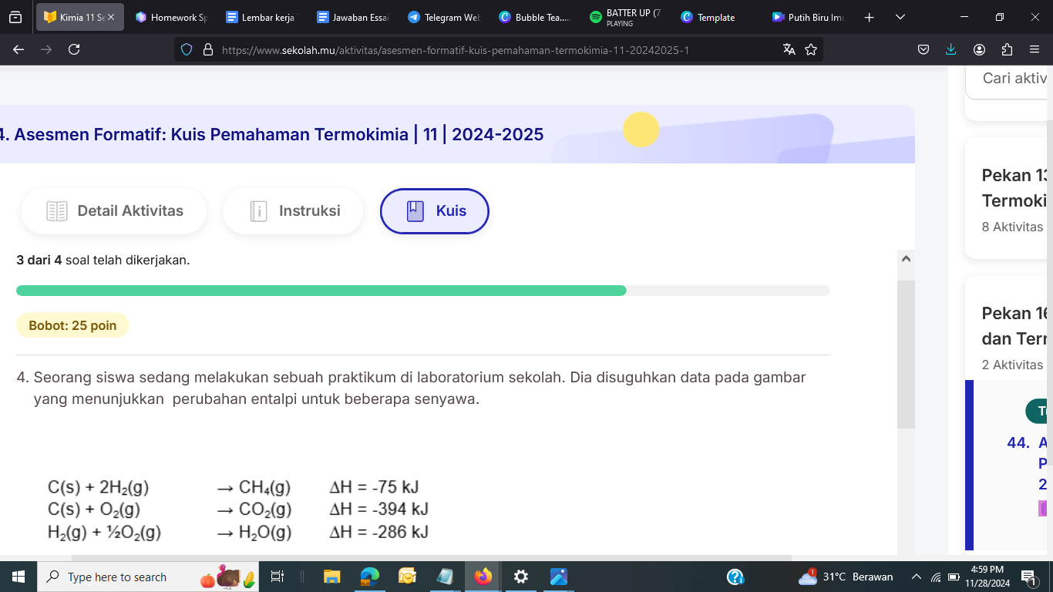The width and height of the screenshot is (1053, 592).
Task: Switch to the Putih Biru tab
Action: [x=807, y=17]
